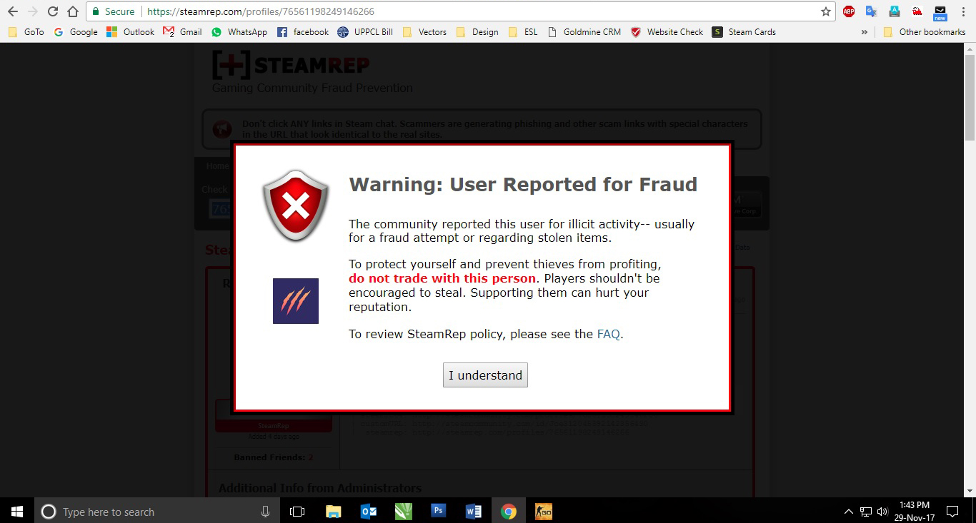Image resolution: width=976 pixels, height=523 pixels.
Task: Open the Chrome three-dot menu
Action: (962, 11)
